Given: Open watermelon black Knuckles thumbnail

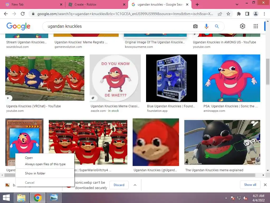Looking at the screenshot, I should pyautogui.click(x=222, y=142).
